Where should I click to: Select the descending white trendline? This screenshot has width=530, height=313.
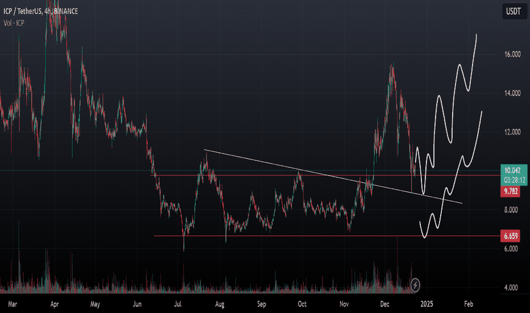[x=333, y=176]
